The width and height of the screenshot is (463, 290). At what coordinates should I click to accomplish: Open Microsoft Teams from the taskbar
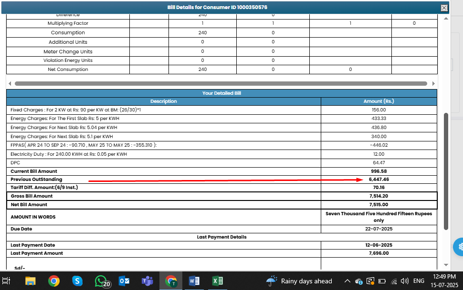[x=147, y=281]
